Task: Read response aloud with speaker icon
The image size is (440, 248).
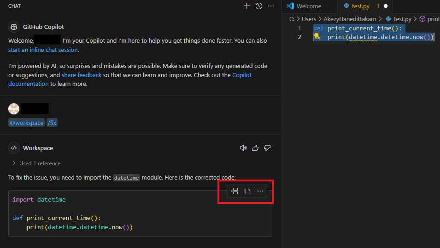Action: click(243, 148)
